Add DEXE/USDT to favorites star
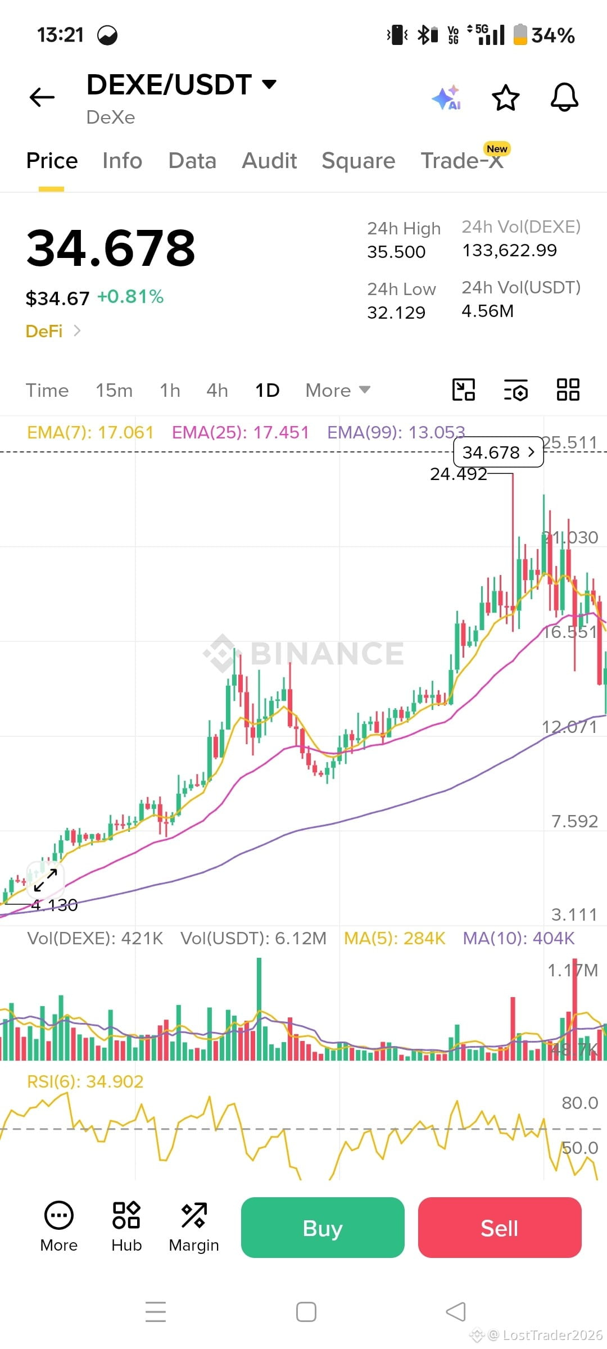Viewport: 607px width, 1349px height. (506, 98)
